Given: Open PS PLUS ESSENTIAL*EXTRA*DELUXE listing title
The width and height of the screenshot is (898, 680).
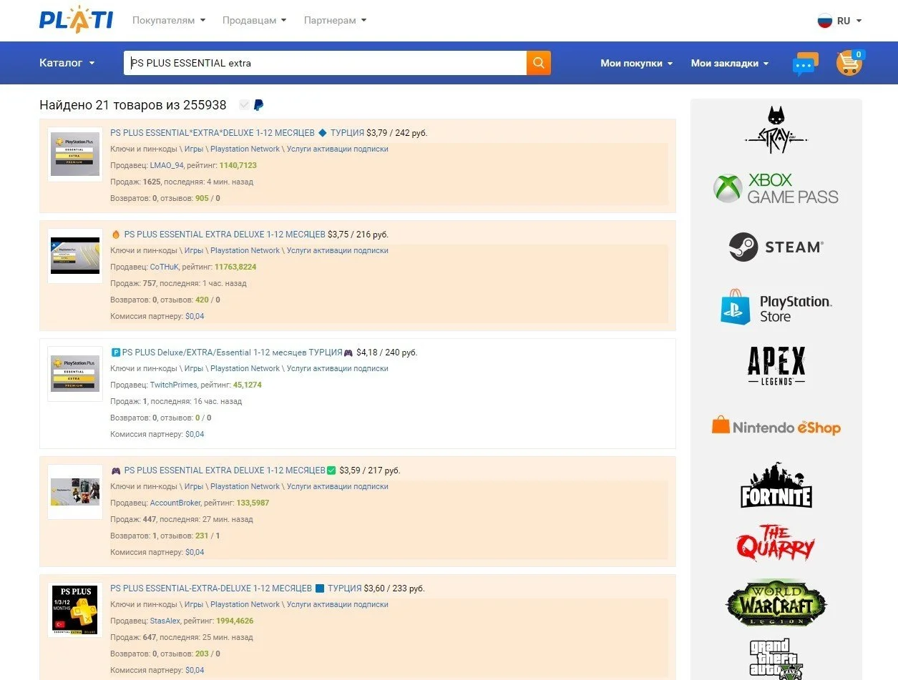Looking at the screenshot, I should (x=237, y=133).
